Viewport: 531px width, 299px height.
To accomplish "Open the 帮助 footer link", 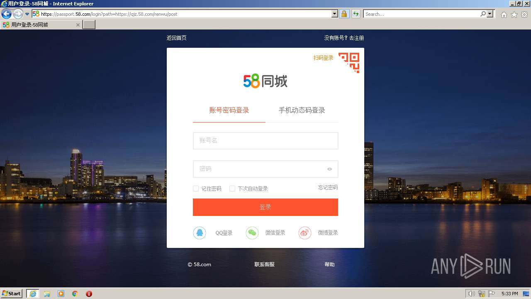I will pyautogui.click(x=329, y=265).
